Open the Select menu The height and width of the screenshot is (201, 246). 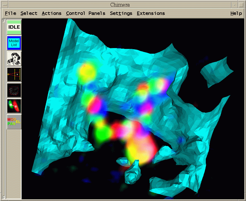tap(29, 13)
